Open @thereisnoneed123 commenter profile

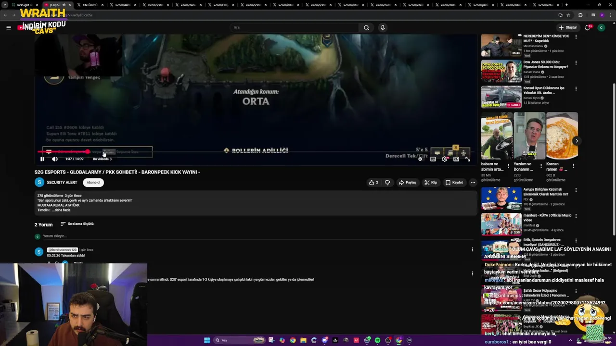point(62,250)
